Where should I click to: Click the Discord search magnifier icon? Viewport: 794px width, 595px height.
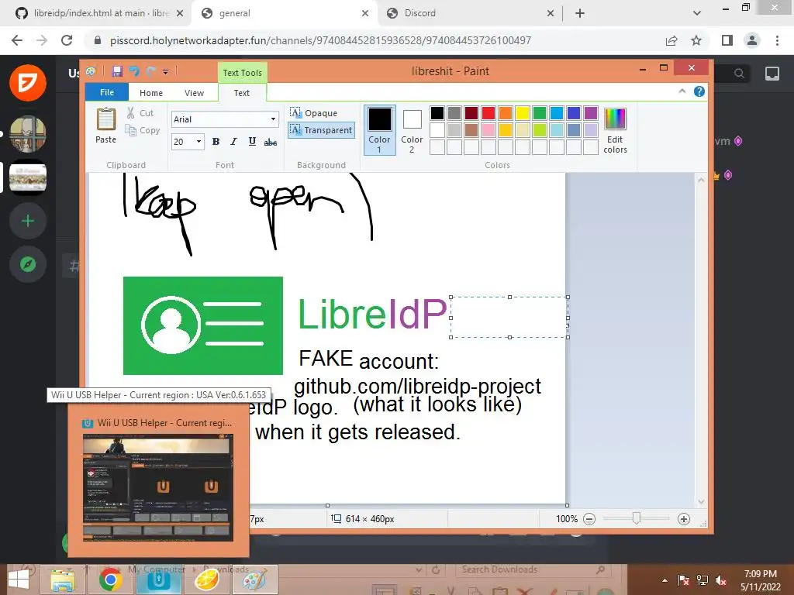coord(739,74)
